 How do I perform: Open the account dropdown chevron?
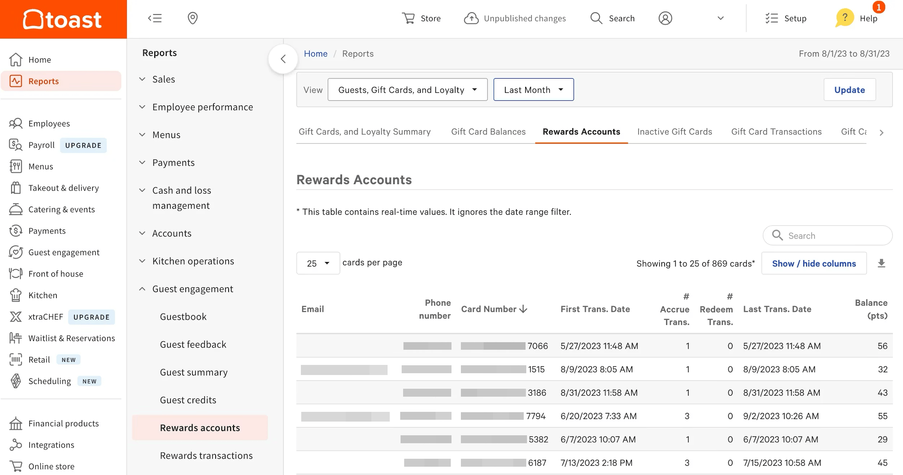pyautogui.click(x=721, y=18)
